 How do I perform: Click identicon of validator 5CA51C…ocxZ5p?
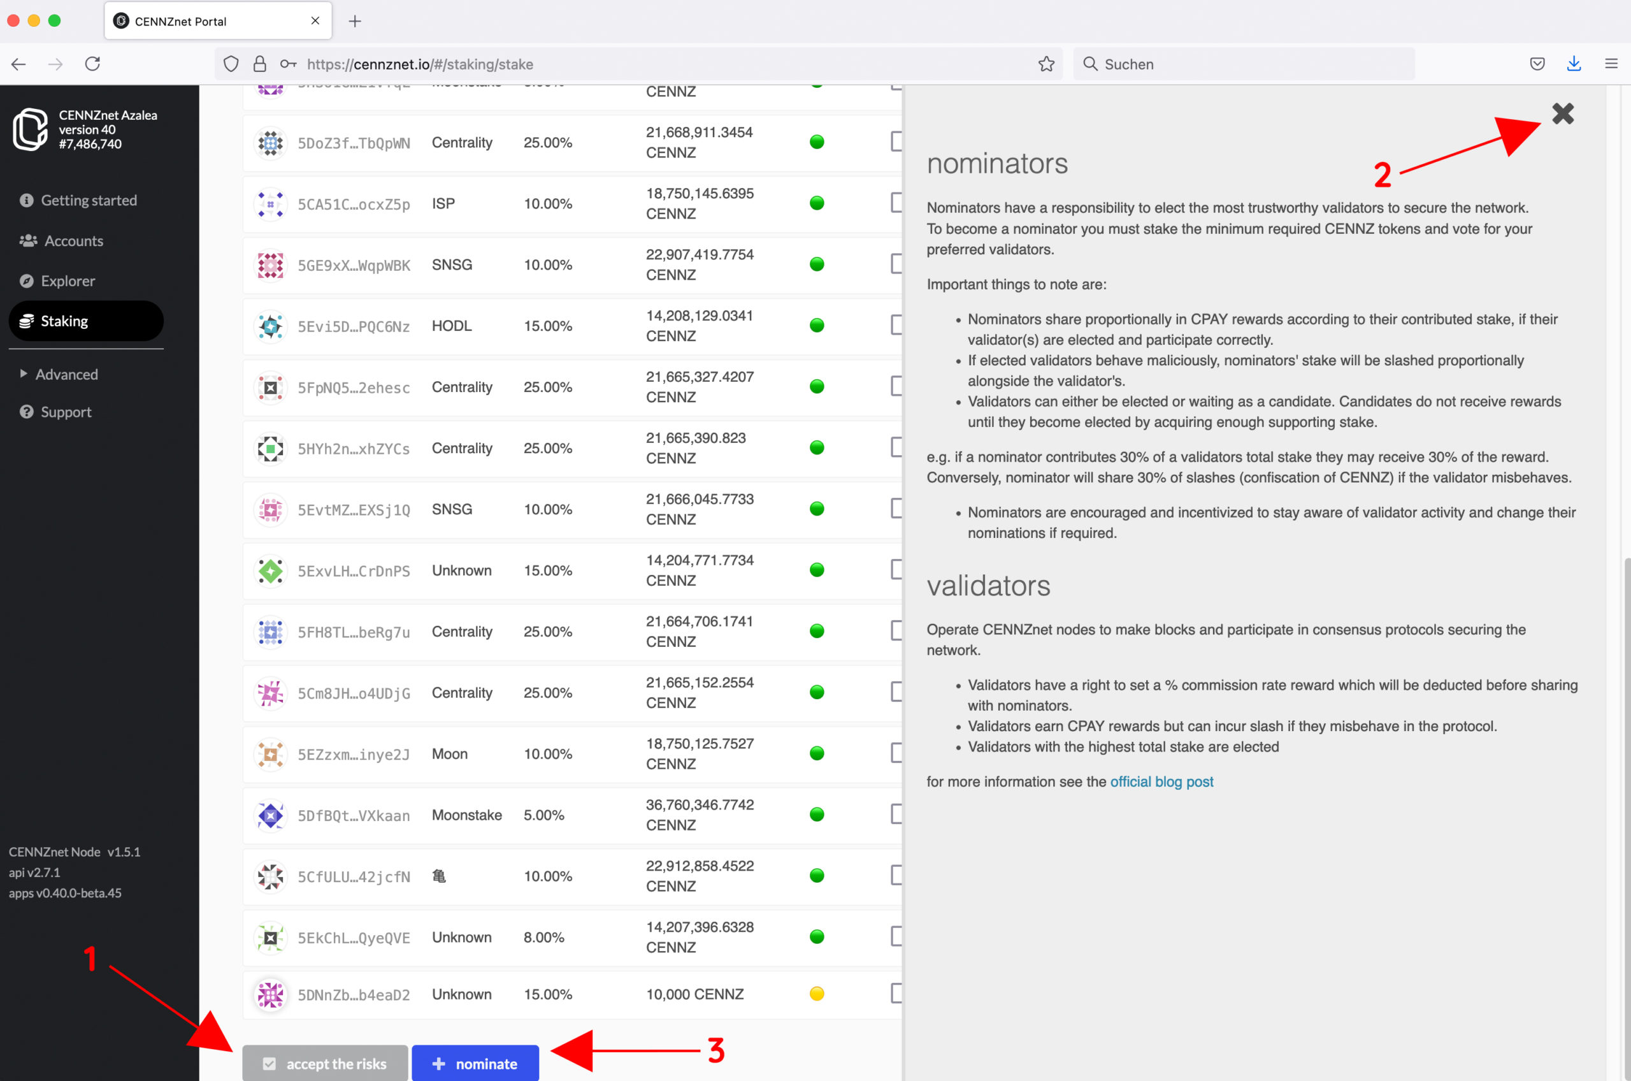tap(270, 204)
